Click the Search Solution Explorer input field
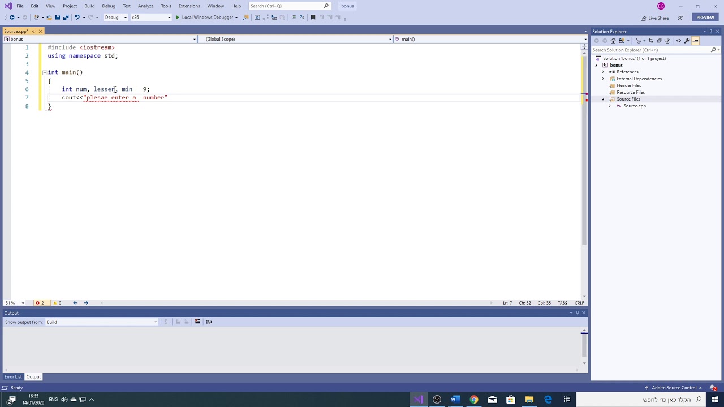724x407 pixels. 650,50
